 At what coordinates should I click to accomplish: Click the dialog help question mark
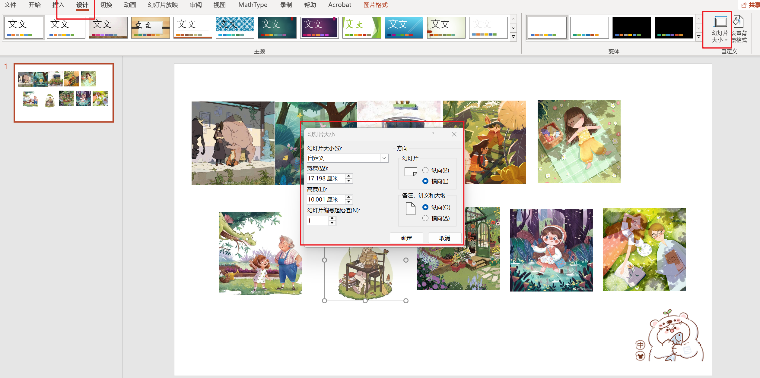pyautogui.click(x=433, y=134)
